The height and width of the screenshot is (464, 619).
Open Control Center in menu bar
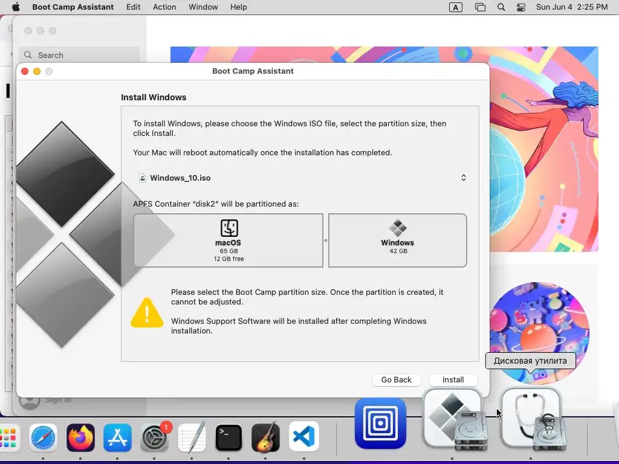point(521,7)
